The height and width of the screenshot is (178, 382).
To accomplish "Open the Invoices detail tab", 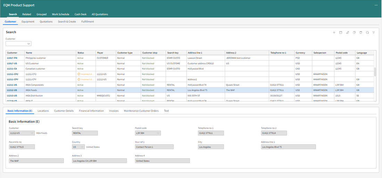I will coord(114,111).
